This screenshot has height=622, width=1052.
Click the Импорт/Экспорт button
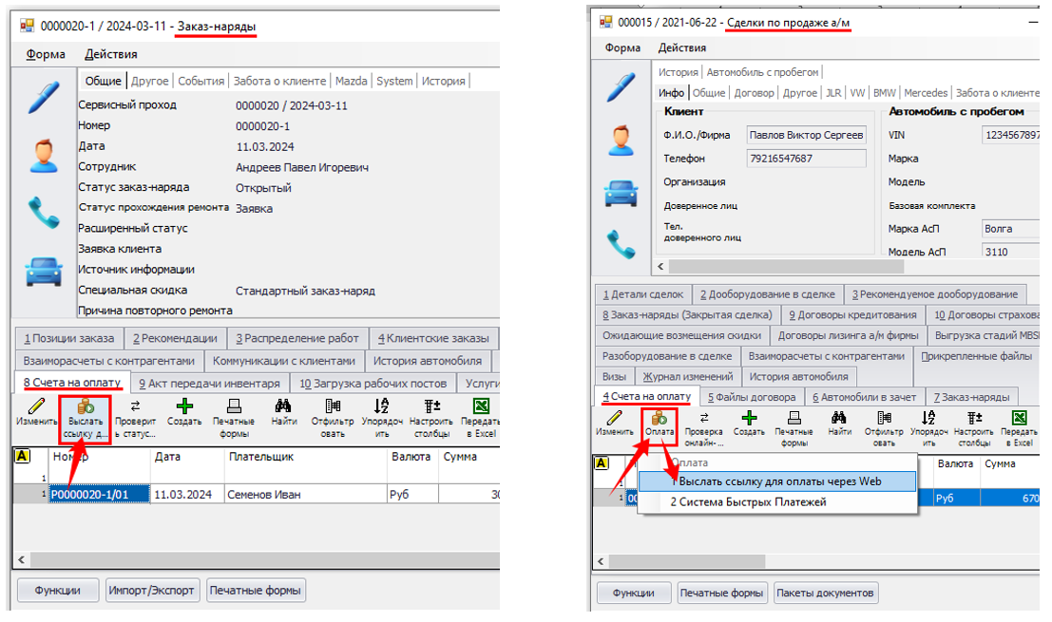[152, 590]
